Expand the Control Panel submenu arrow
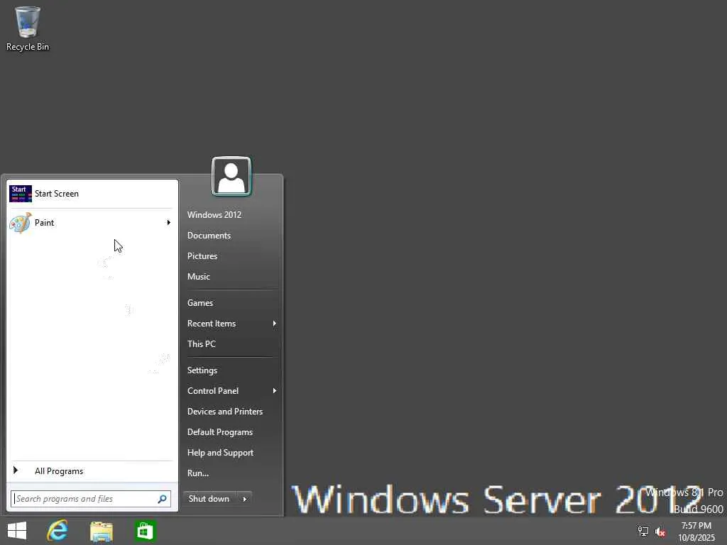Image resolution: width=727 pixels, height=545 pixels. pyautogui.click(x=275, y=391)
